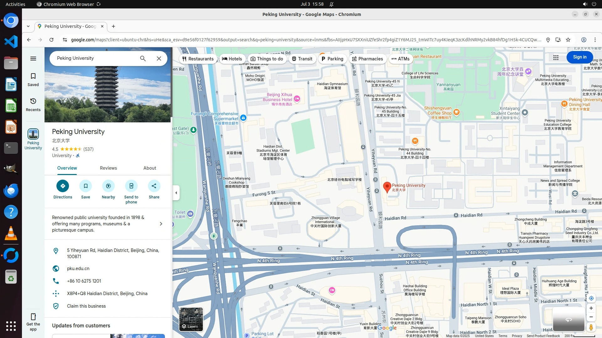Open browser tab search dropdown
The height and width of the screenshot is (338, 602).
pos(28,26)
